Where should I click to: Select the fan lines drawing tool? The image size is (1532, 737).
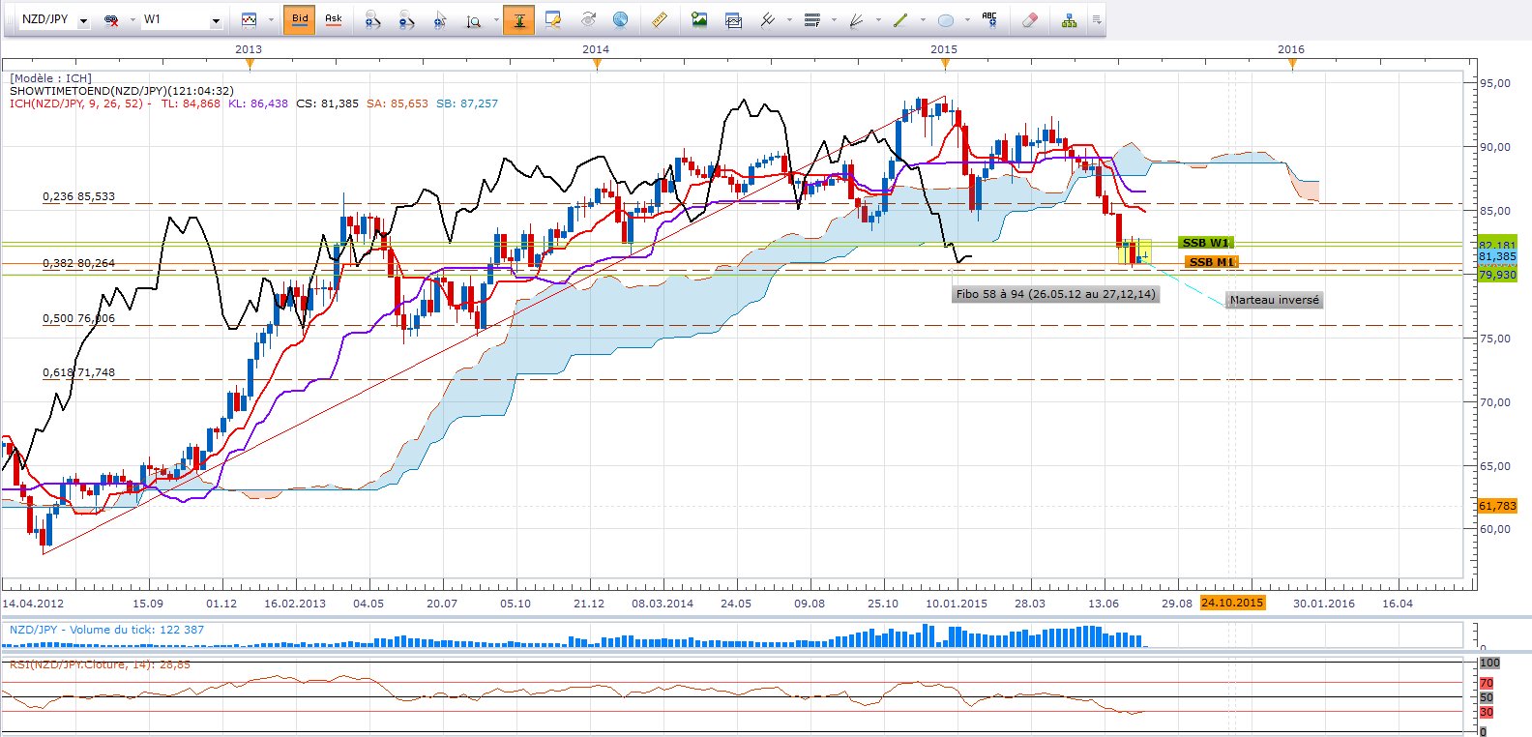click(856, 19)
